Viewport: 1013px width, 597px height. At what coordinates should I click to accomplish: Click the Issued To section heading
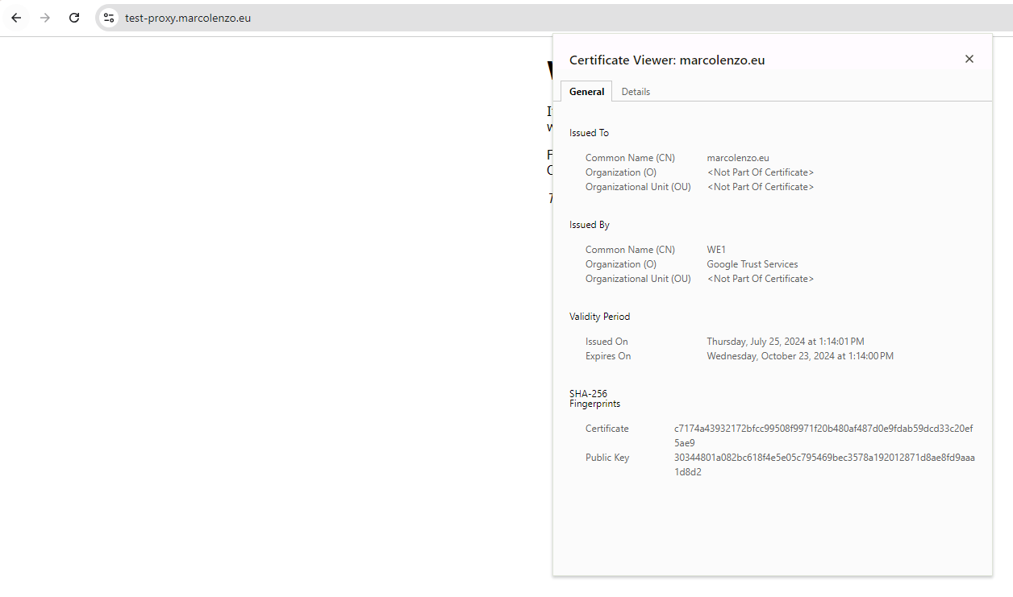[x=589, y=132]
